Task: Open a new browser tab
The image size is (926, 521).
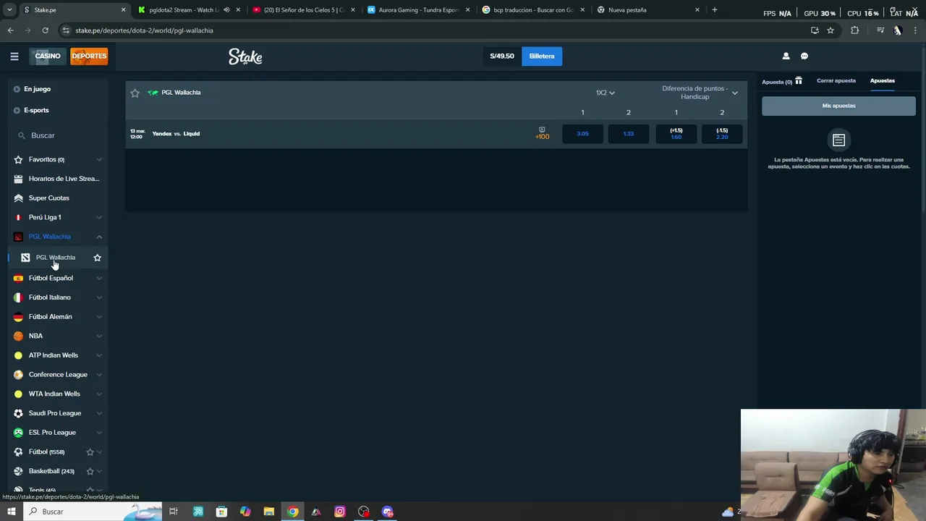Action: [714, 10]
